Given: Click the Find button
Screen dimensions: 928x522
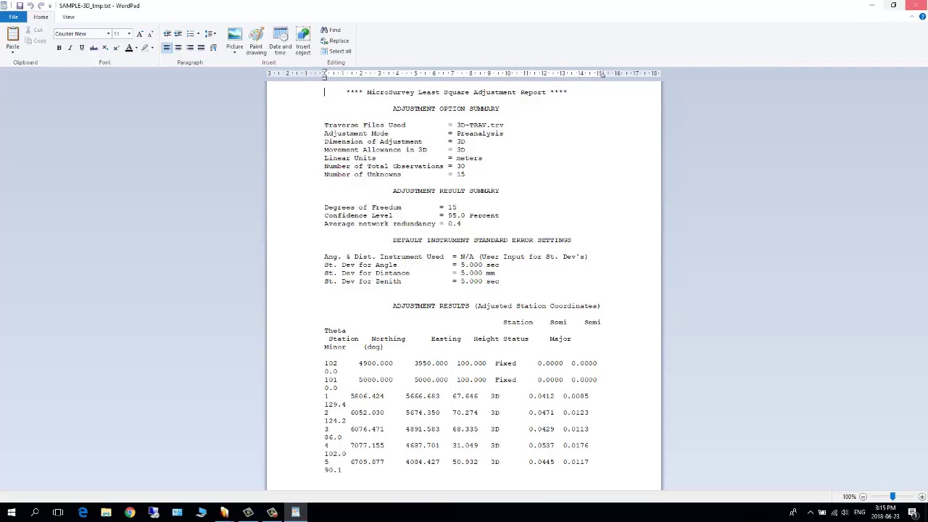Looking at the screenshot, I should [x=331, y=30].
